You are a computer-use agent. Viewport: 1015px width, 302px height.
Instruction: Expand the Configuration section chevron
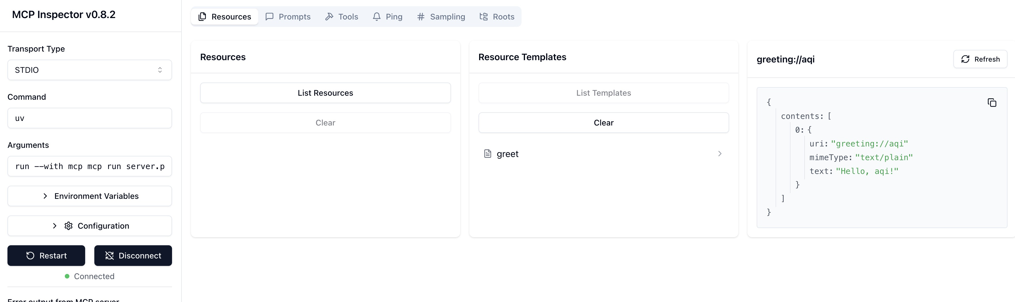pyautogui.click(x=55, y=225)
